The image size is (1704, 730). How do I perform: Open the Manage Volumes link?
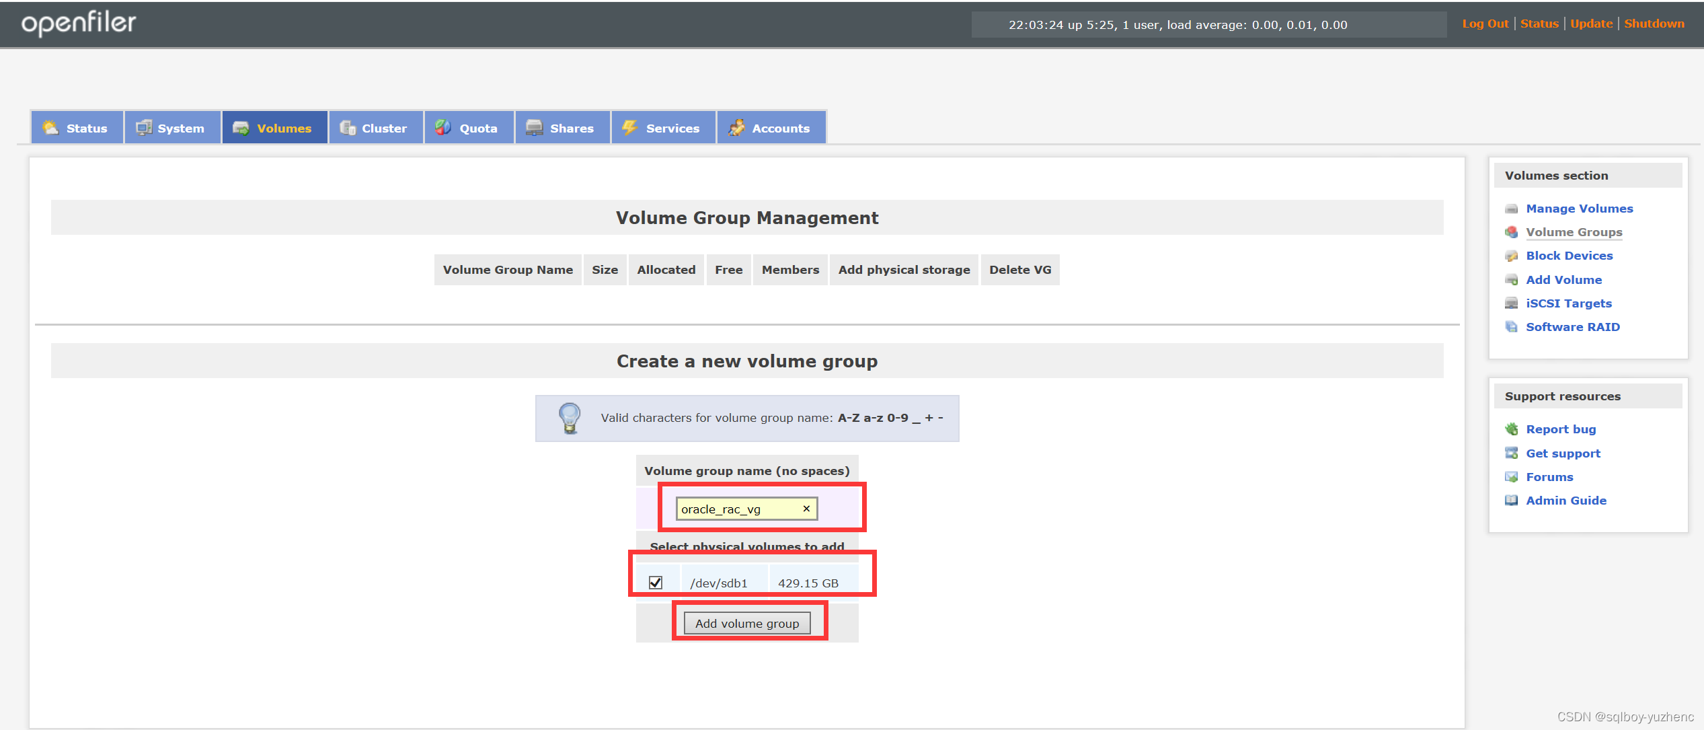point(1579,209)
